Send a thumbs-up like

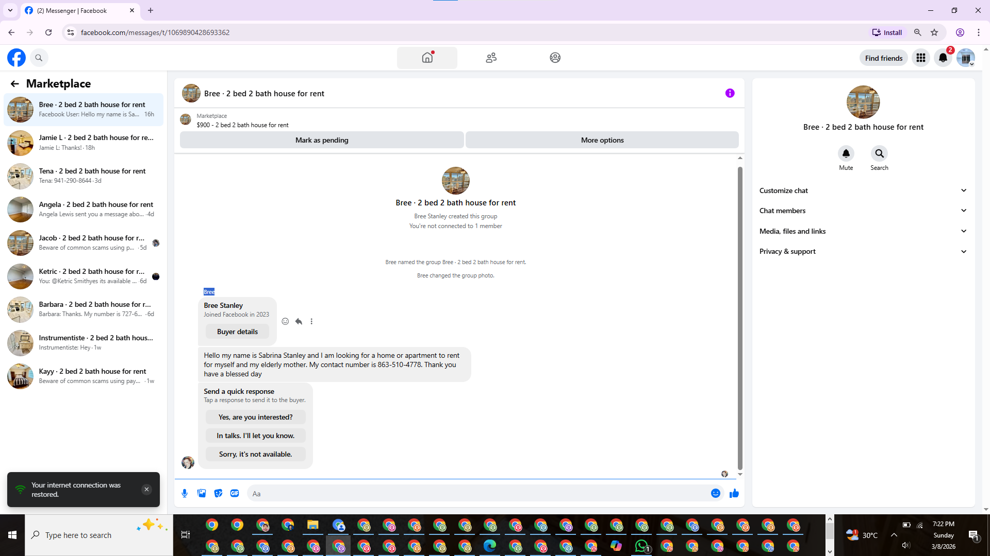pyautogui.click(x=734, y=493)
